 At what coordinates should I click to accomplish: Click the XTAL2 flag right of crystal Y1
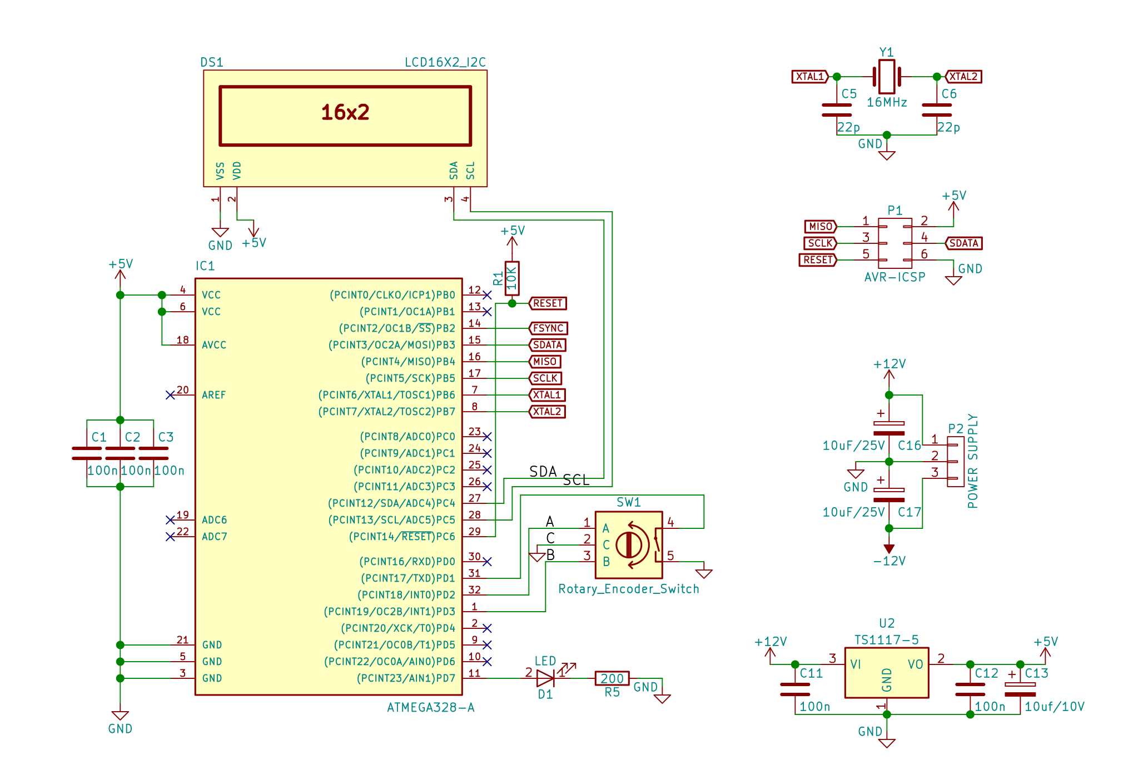[963, 77]
